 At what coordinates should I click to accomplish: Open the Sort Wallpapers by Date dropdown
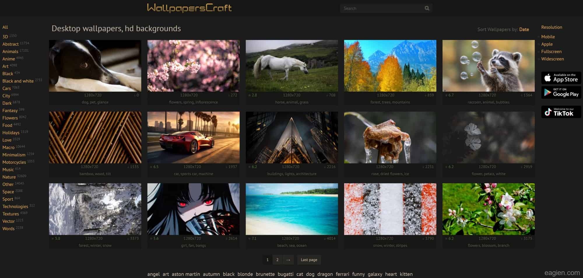[x=524, y=29]
